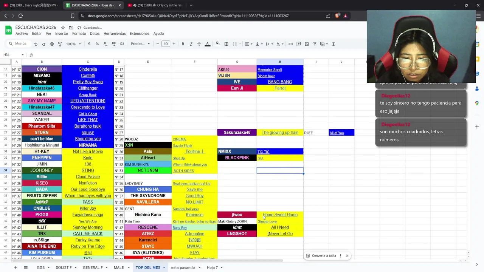The height and width of the screenshot is (272, 484).
Task: Open the all sheets list icon
Action: tap(26, 267)
